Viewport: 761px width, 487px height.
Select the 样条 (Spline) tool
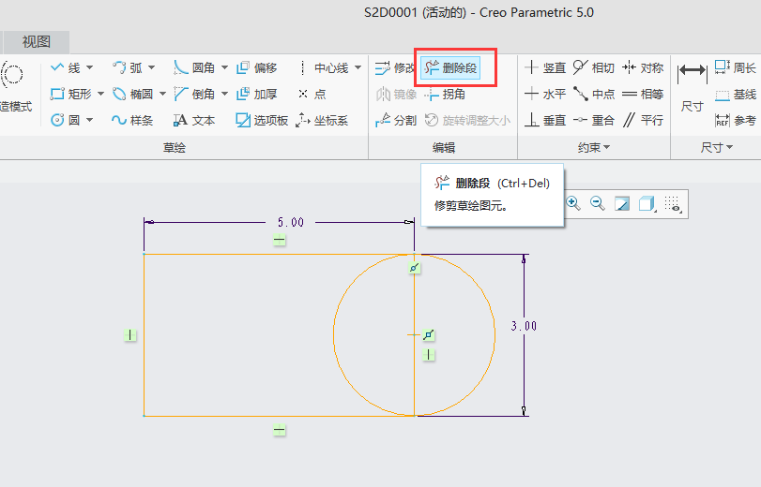(132, 120)
